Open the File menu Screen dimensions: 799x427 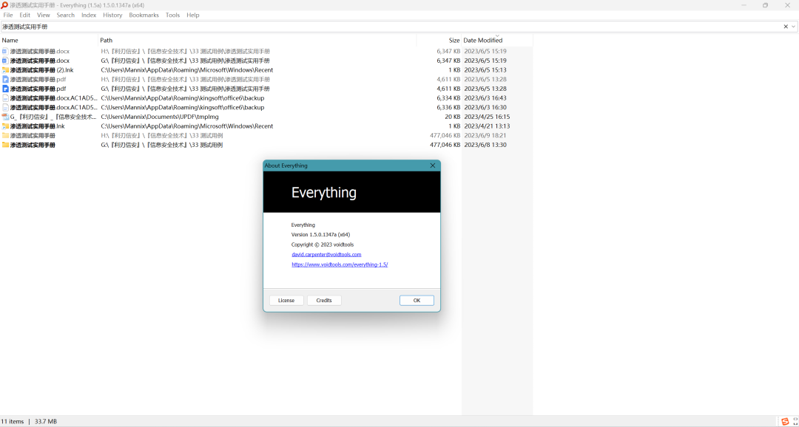click(x=8, y=16)
